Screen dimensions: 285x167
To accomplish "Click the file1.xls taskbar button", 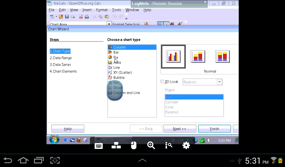I will tap(113, 140).
